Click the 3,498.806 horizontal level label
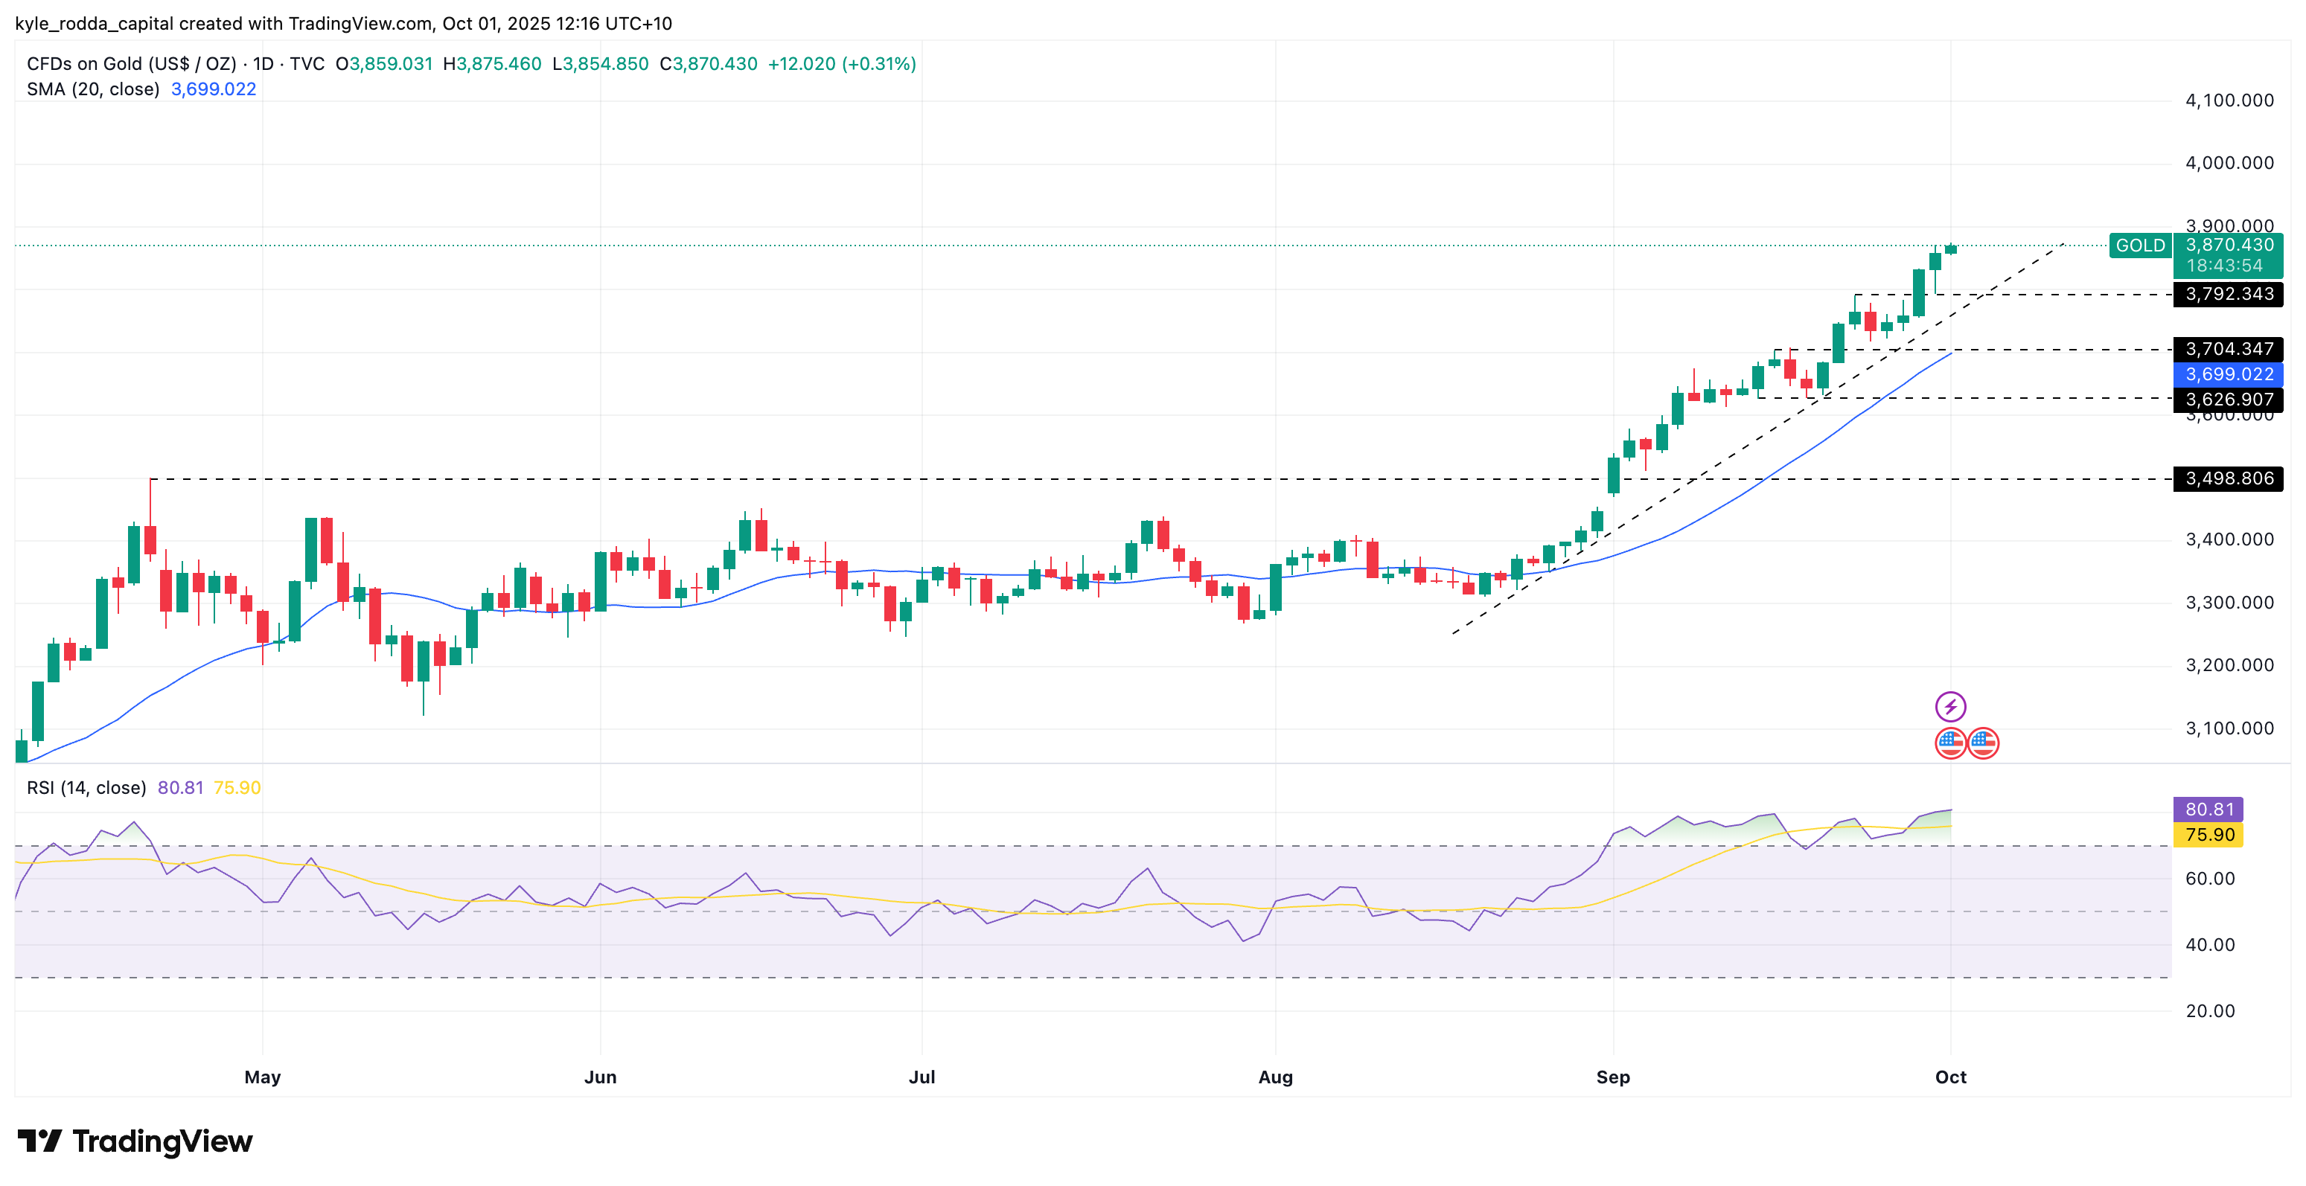The width and height of the screenshot is (2306, 1186). [2229, 478]
